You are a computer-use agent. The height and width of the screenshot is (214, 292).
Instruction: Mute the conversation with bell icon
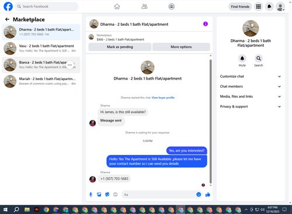(x=242, y=58)
